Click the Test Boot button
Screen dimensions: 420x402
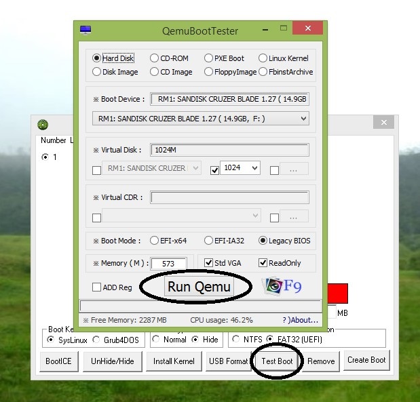(277, 361)
